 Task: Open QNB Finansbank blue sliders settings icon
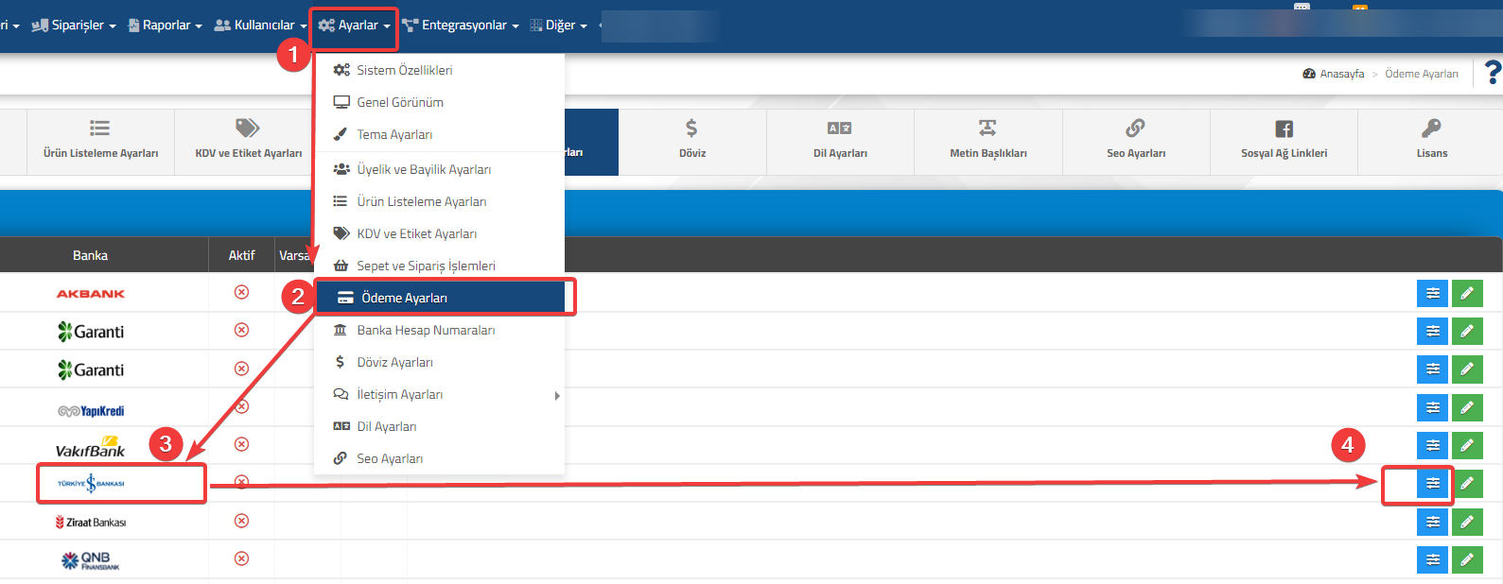tap(1433, 559)
